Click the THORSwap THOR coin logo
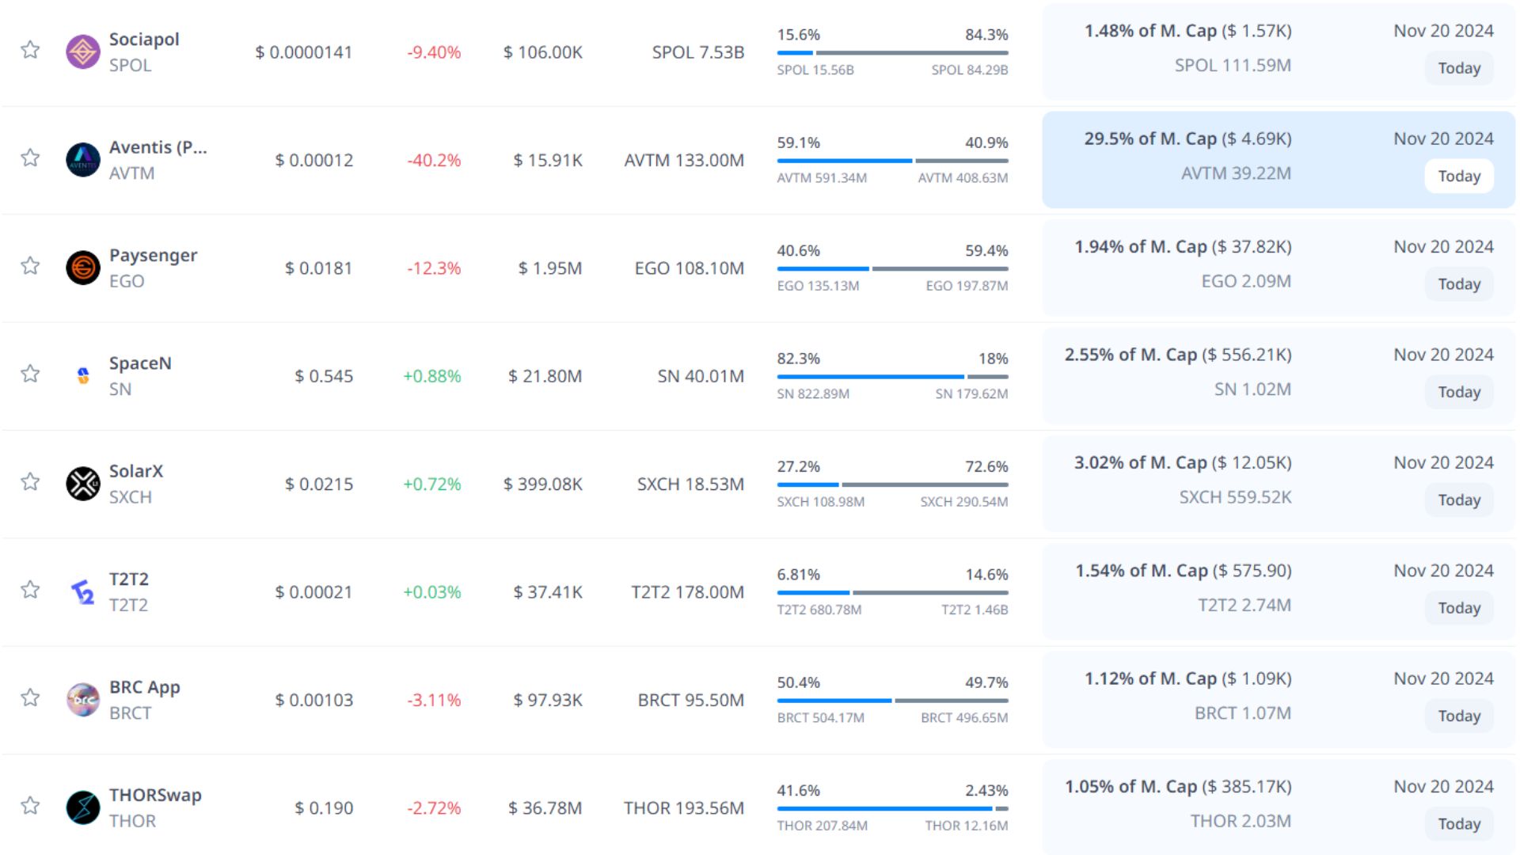Viewport: 1520px width, 855px height. coord(82,807)
